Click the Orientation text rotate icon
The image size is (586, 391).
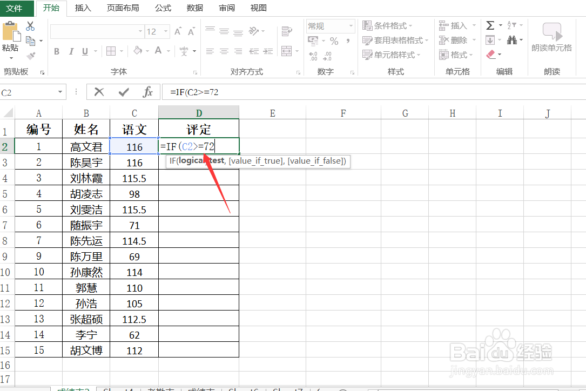(x=254, y=31)
